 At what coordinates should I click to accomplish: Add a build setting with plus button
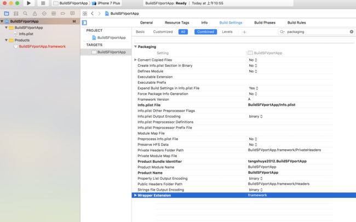244,32
